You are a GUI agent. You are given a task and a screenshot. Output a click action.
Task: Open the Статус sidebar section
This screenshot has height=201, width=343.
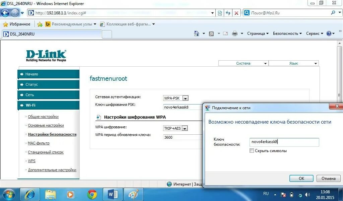(x=48, y=84)
